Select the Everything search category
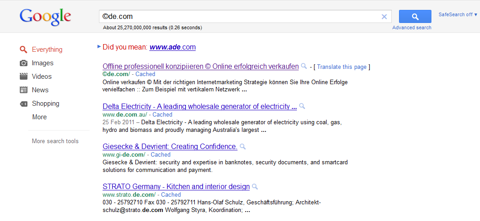This screenshot has width=480, height=221. (x=47, y=50)
